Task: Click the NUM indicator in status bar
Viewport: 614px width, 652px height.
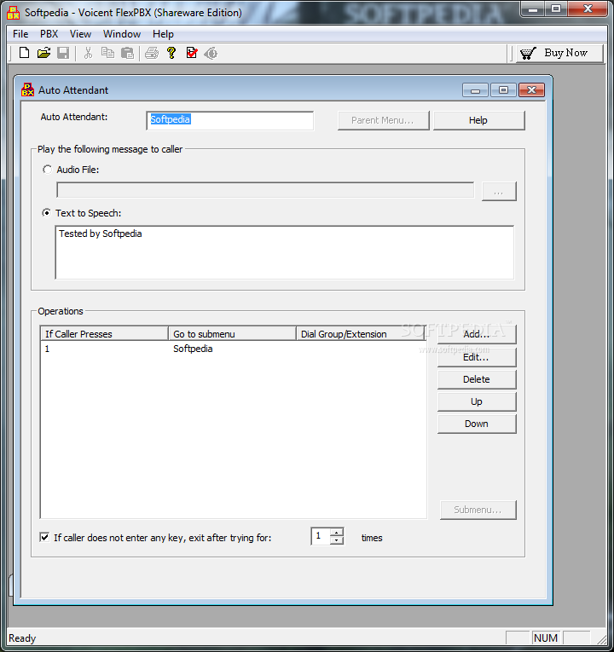Action: [x=546, y=638]
